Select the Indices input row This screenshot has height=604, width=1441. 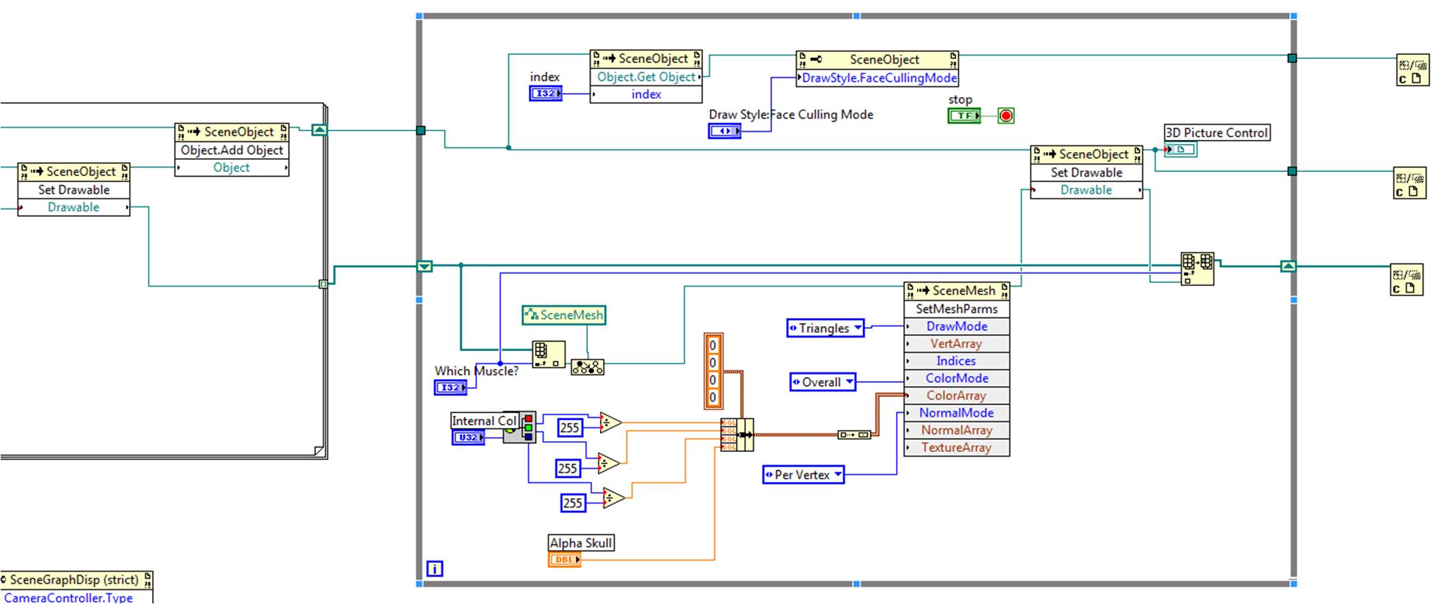click(x=957, y=361)
